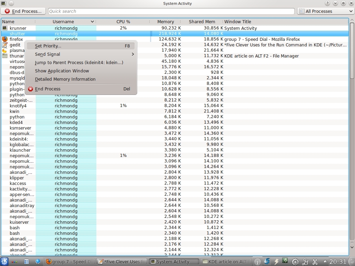Click the 218,924 K memory value
The height and width of the screenshot is (266, 355).
point(170,34)
